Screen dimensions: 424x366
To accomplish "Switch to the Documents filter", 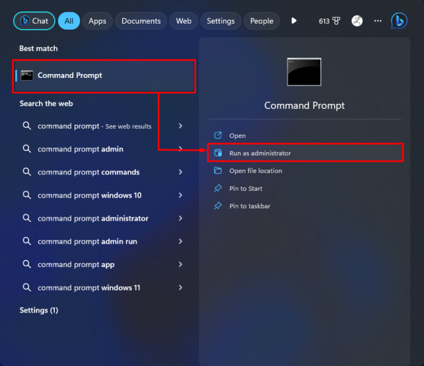I will pos(141,21).
